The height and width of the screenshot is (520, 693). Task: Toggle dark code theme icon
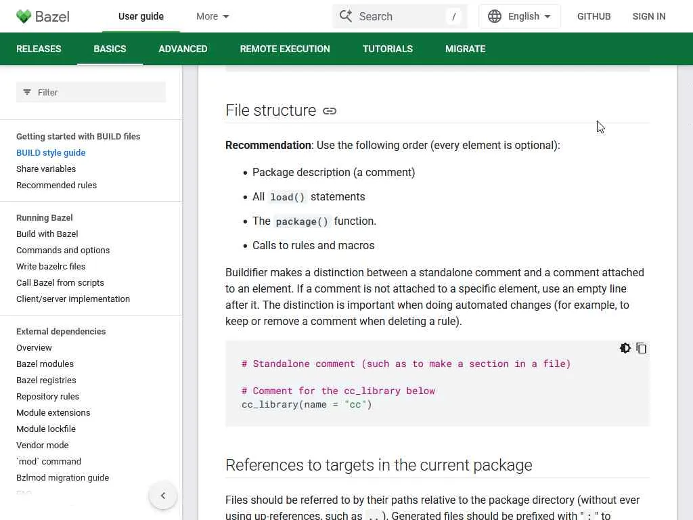click(625, 348)
